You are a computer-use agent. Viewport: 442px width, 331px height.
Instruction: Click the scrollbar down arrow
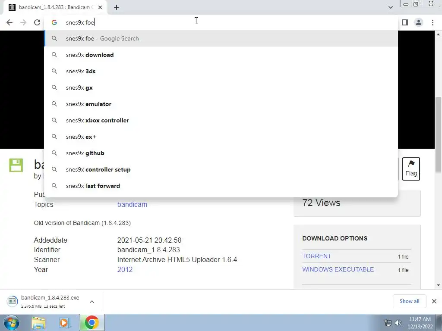click(x=438, y=285)
